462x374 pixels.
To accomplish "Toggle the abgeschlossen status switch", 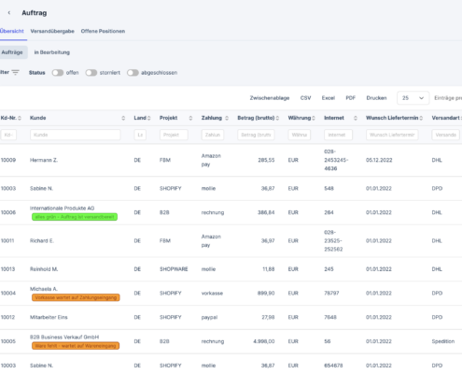I will (133, 73).
